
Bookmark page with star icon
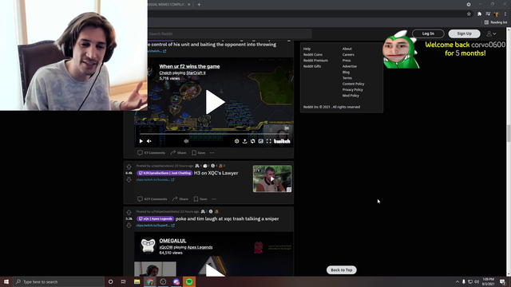pos(469,14)
